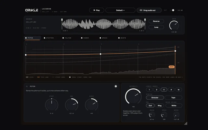Screen dimensions: 208x130
Task: Click the Orikle logo
Action: [x=32, y=10]
